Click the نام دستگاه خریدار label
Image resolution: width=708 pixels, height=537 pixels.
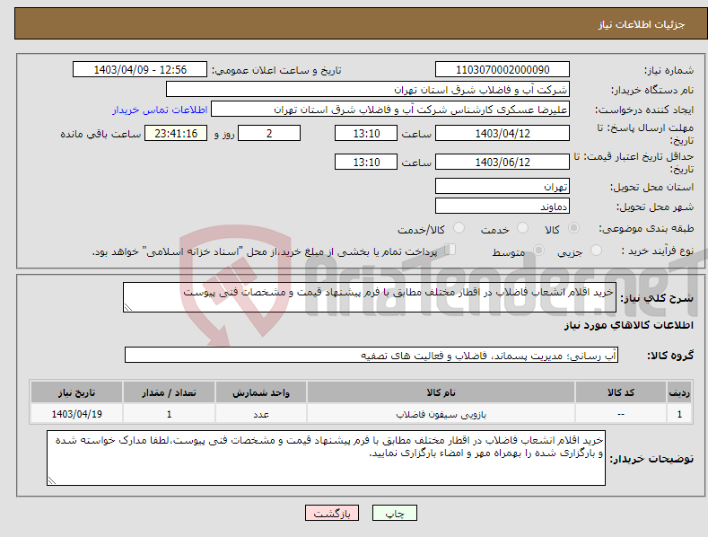click(x=652, y=91)
